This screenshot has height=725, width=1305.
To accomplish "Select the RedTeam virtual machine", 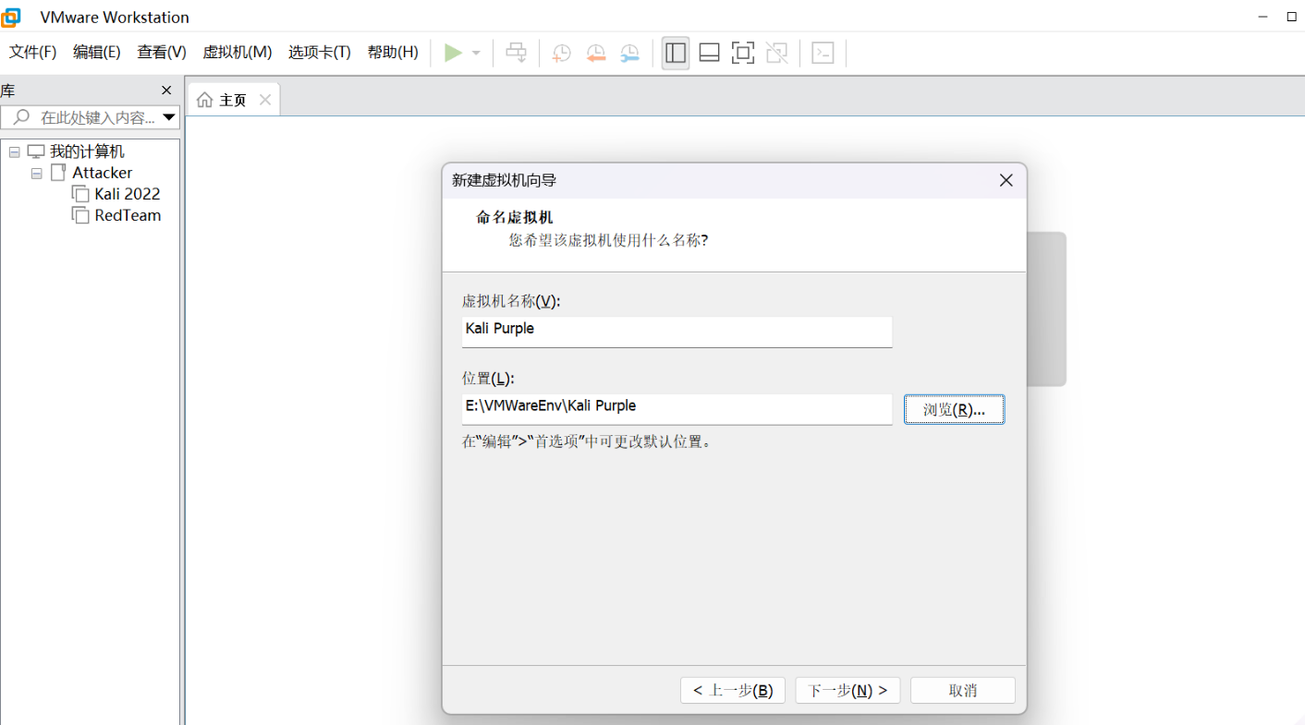I will coord(128,215).
